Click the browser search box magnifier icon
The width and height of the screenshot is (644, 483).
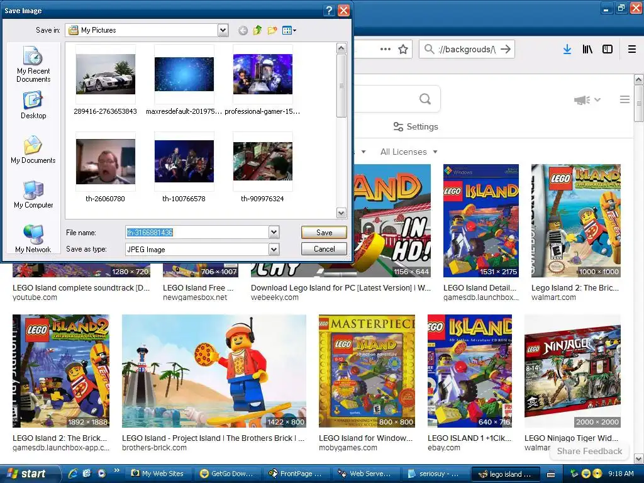click(429, 49)
